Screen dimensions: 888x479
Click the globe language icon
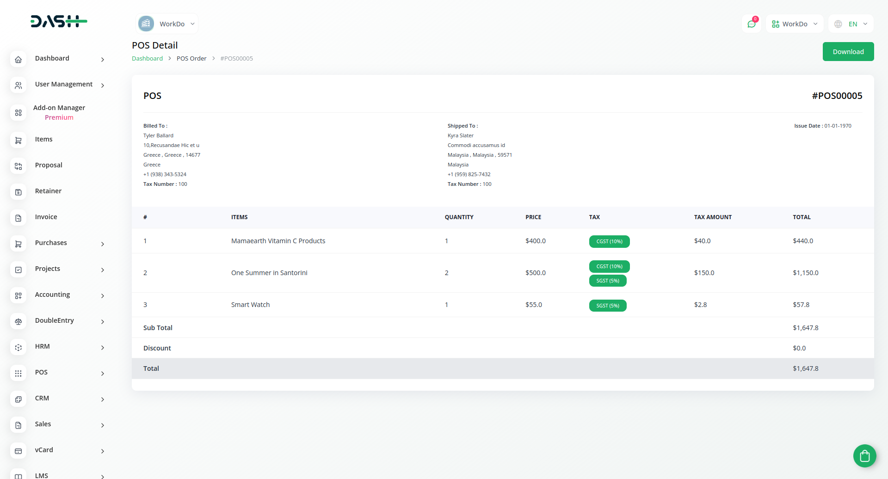click(838, 24)
